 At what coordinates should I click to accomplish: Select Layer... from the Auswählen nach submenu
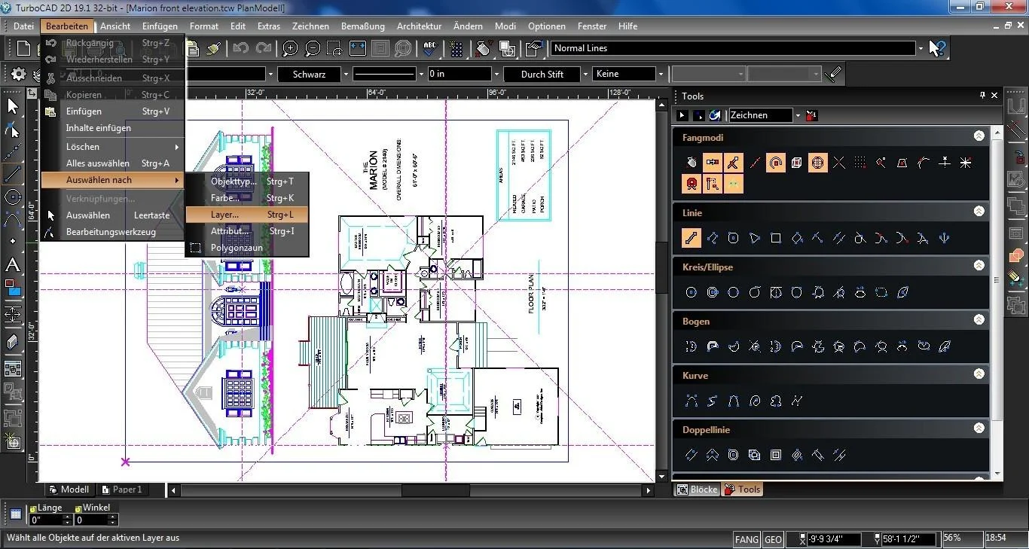226,215
